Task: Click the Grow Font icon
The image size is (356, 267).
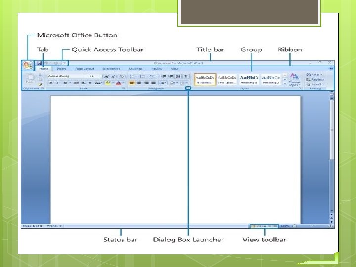Action: [x=106, y=76]
